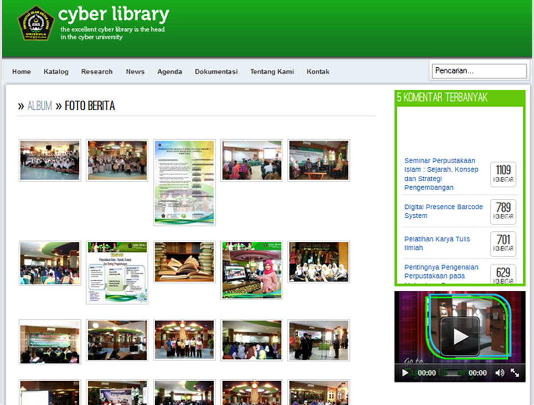
Task: Select Dokumentasi in the navigation bar
Action: (216, 72)
